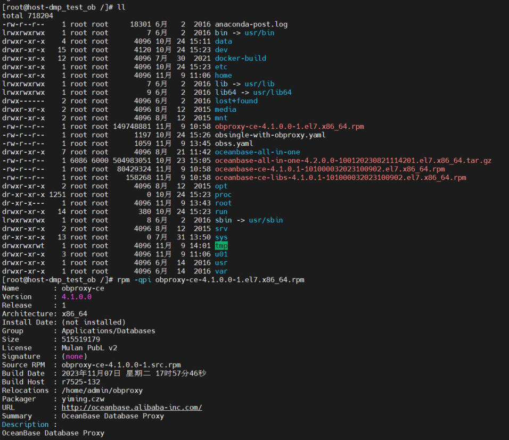Click the docker-build directory name

(240, 59)
